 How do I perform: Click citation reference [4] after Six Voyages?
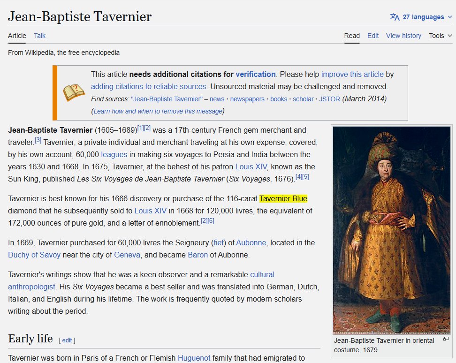(299, 177)
